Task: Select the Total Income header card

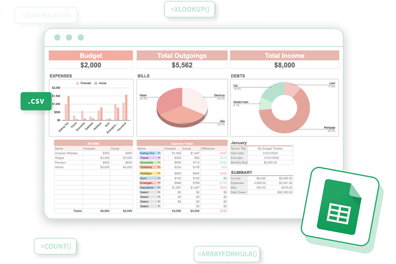Action: (x=285, y=60)
